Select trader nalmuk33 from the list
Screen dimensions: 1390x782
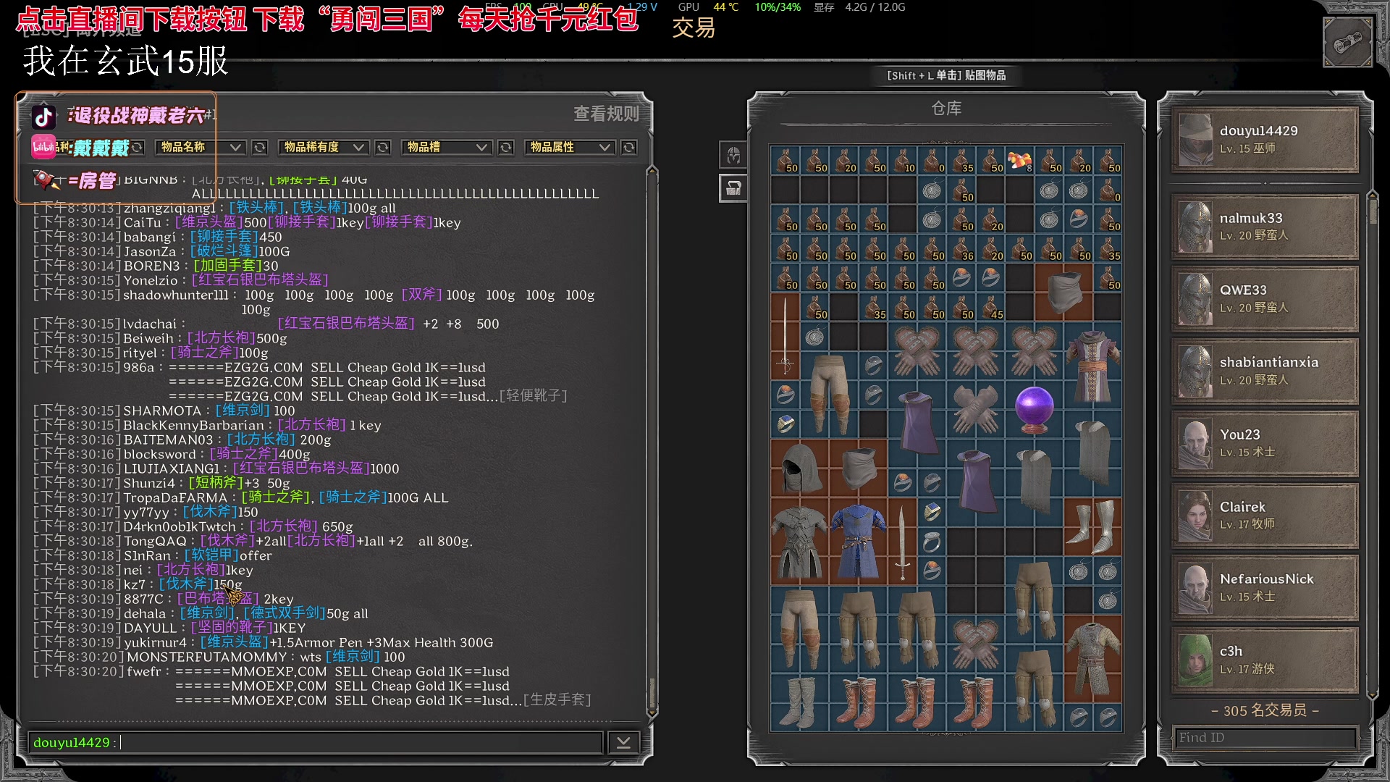click(1265, 227)
